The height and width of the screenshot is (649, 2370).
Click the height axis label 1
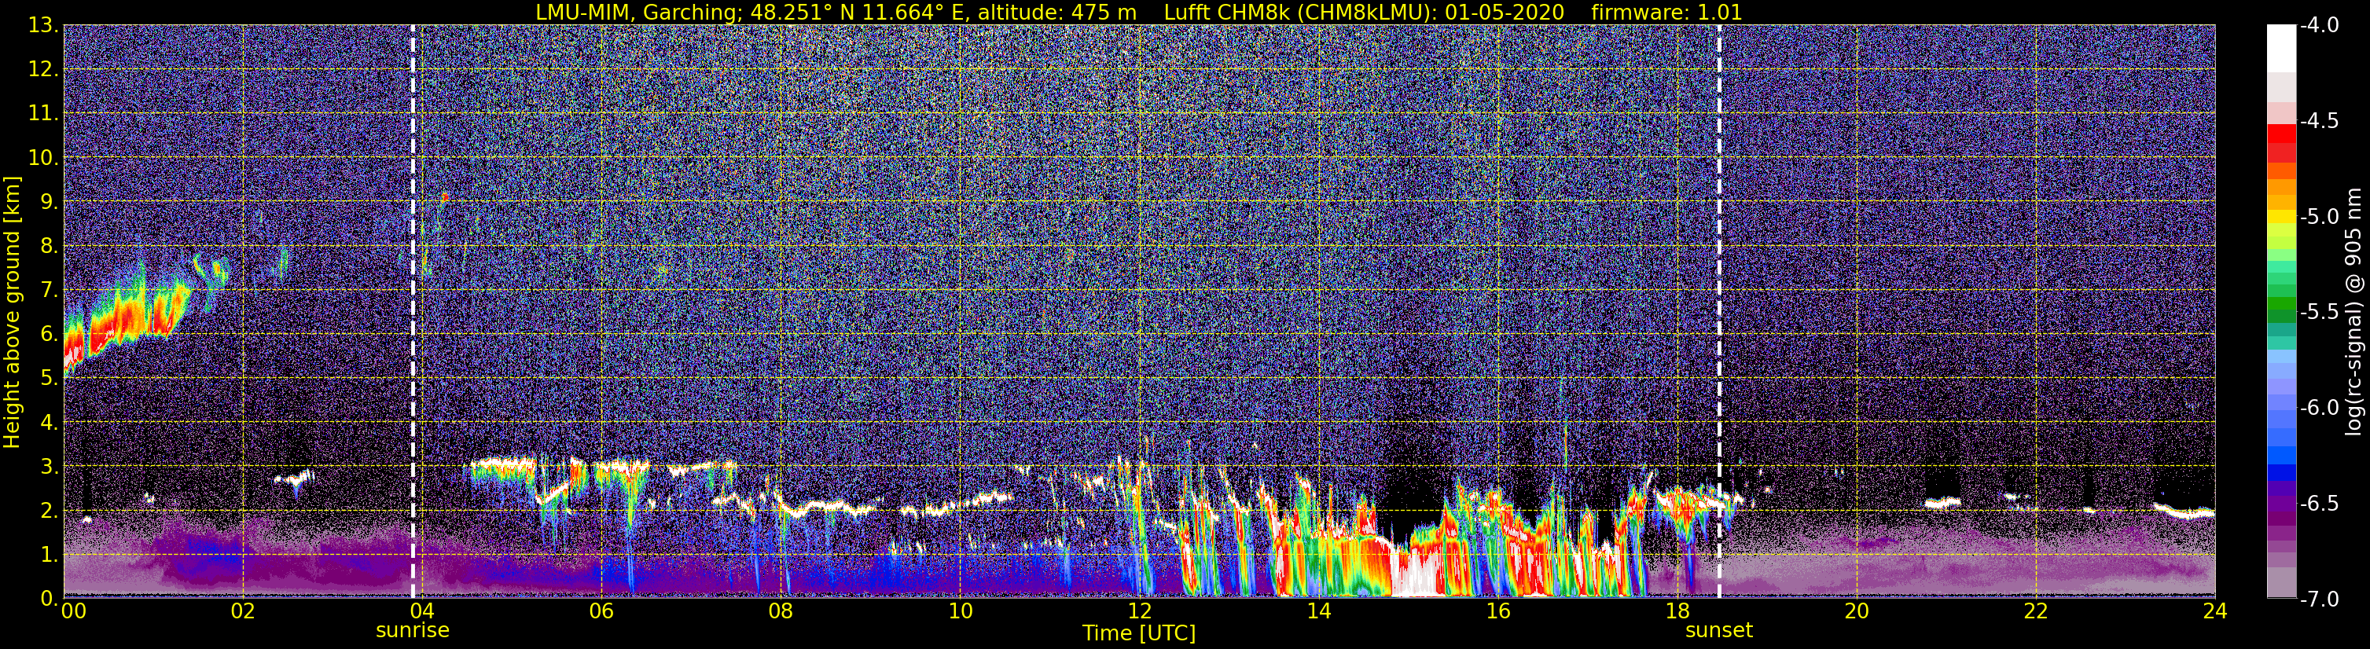tap(50, 555)
